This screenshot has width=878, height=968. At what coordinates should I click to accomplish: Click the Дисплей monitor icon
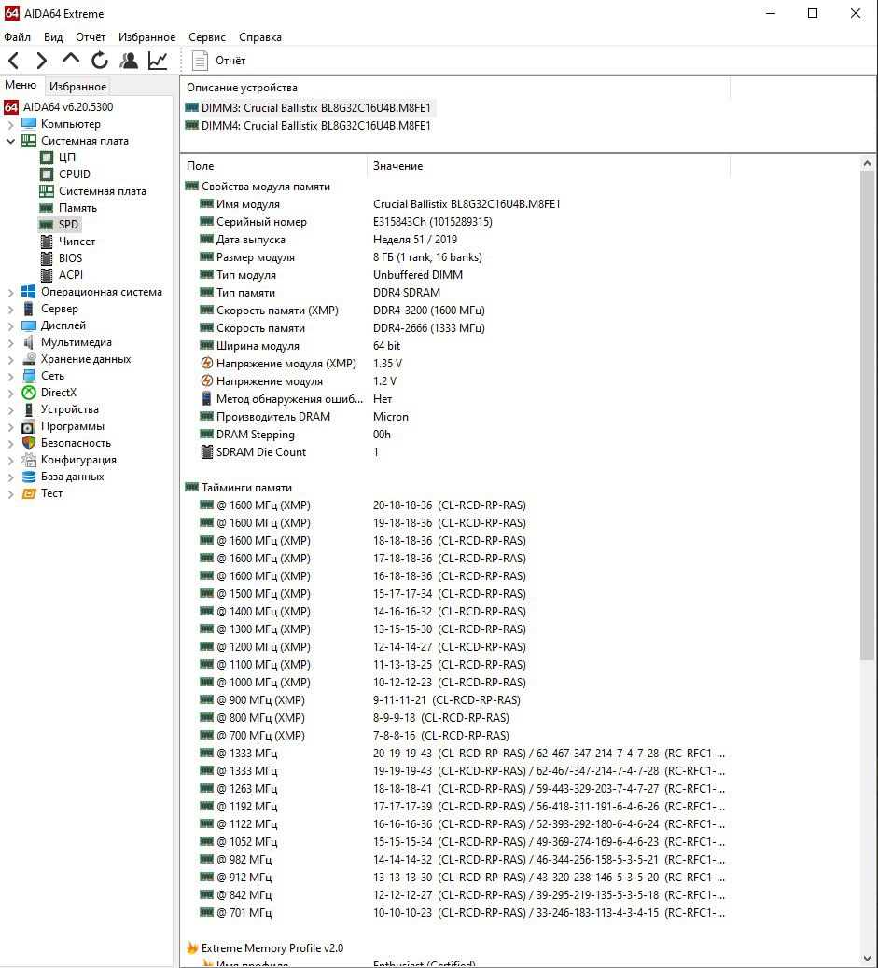pyautogui.click(x=28, y=325)
